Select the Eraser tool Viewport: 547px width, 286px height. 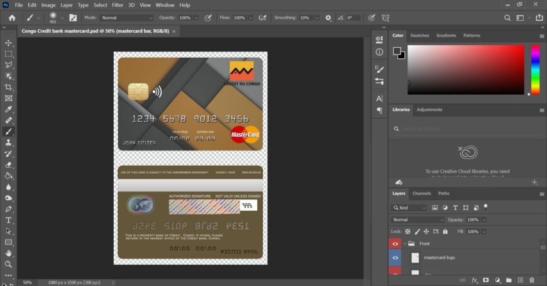pos(8,165)
